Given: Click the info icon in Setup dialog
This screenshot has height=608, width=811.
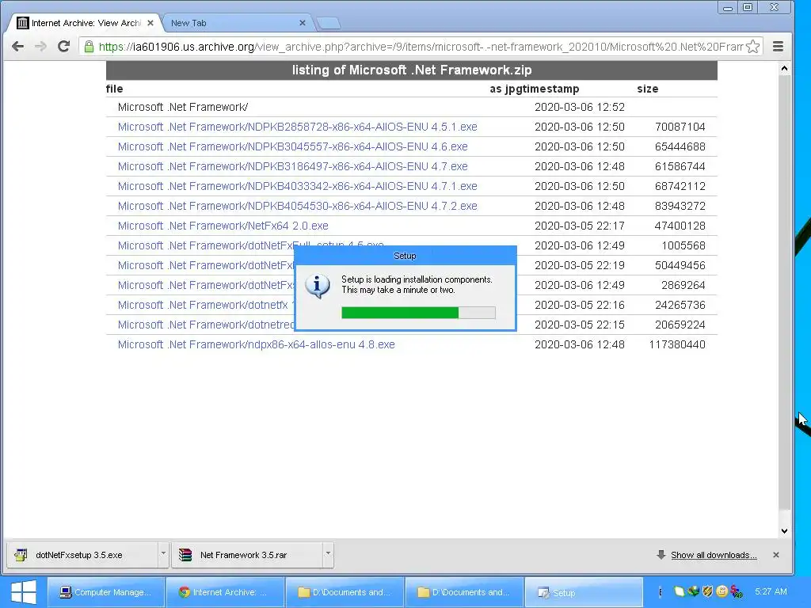Looking at the screenshot, I should [317, 286].
